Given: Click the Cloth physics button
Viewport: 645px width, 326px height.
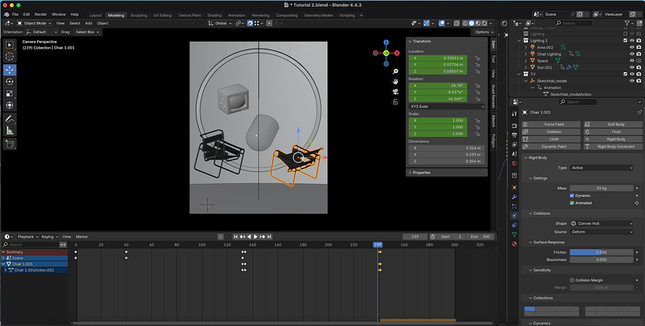Looking at the screenshot, I should click(551, 139).
